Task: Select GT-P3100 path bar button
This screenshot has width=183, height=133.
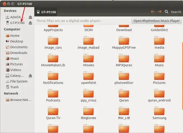Action: pyautogui.click(x=46, y=12)
